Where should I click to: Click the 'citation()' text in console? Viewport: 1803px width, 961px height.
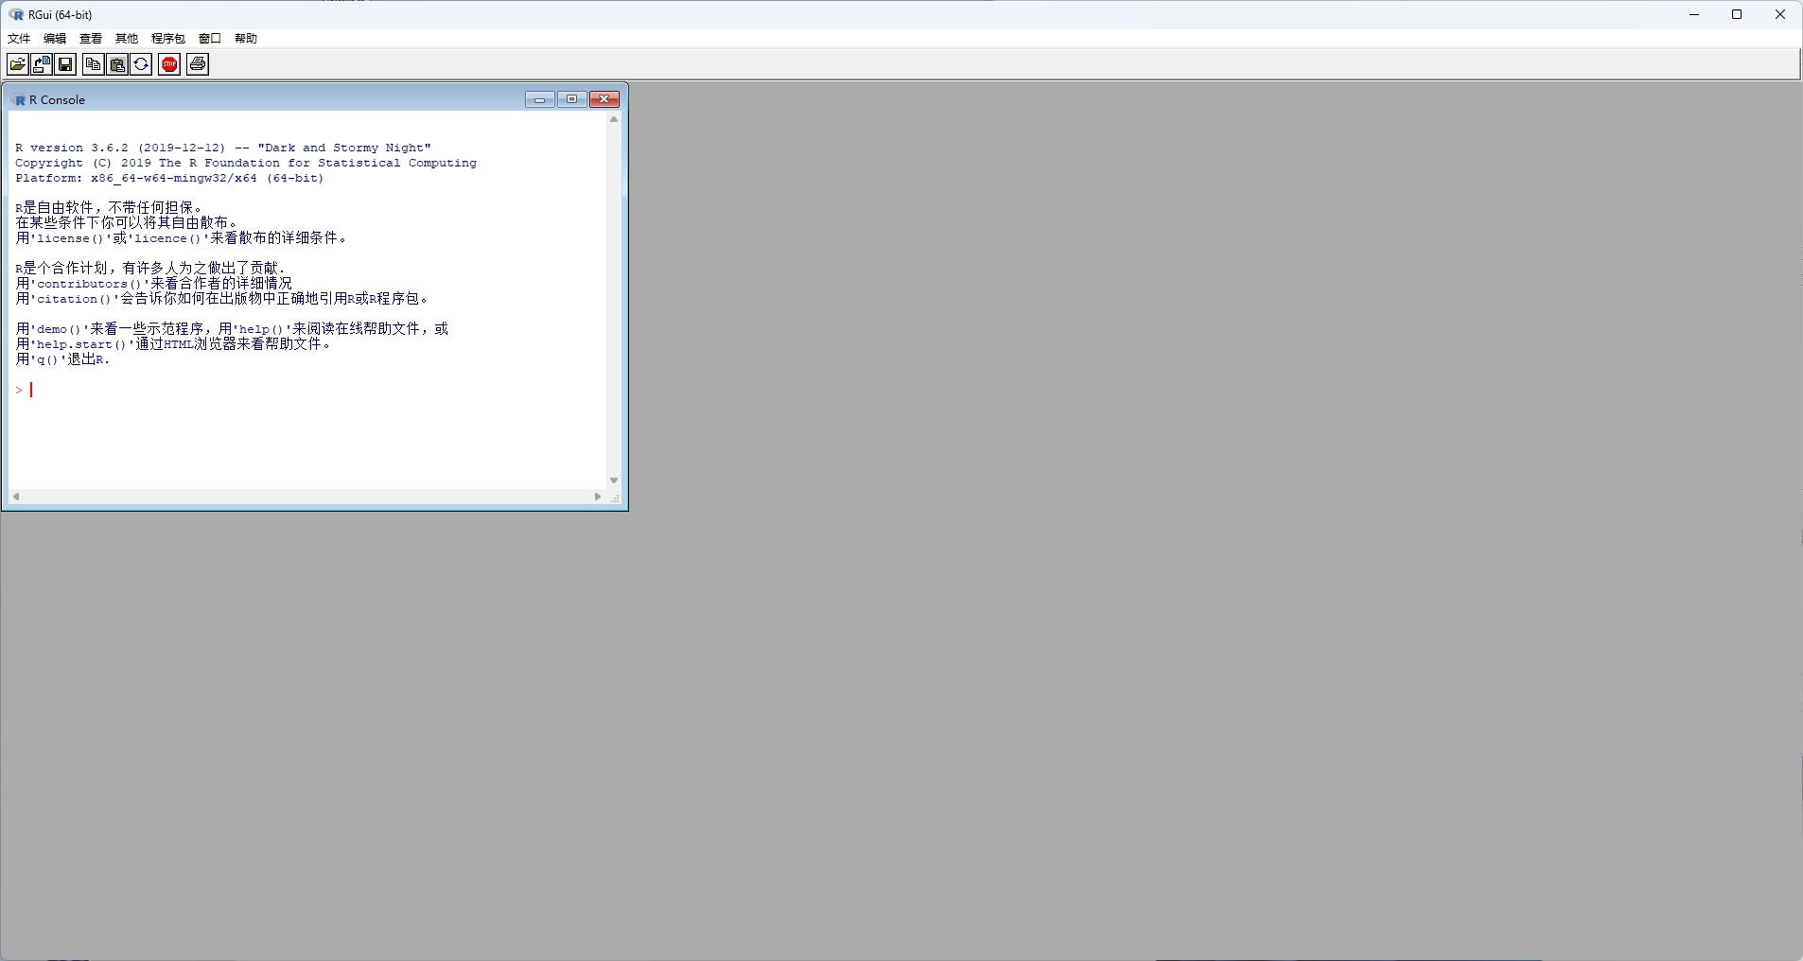click(74, 299)
